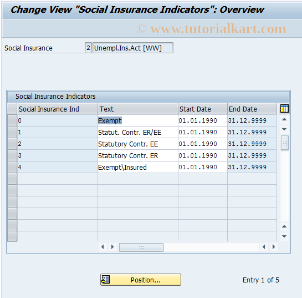Click the bottom page-down arrow of vertical scrollbar

coord(284,236)
